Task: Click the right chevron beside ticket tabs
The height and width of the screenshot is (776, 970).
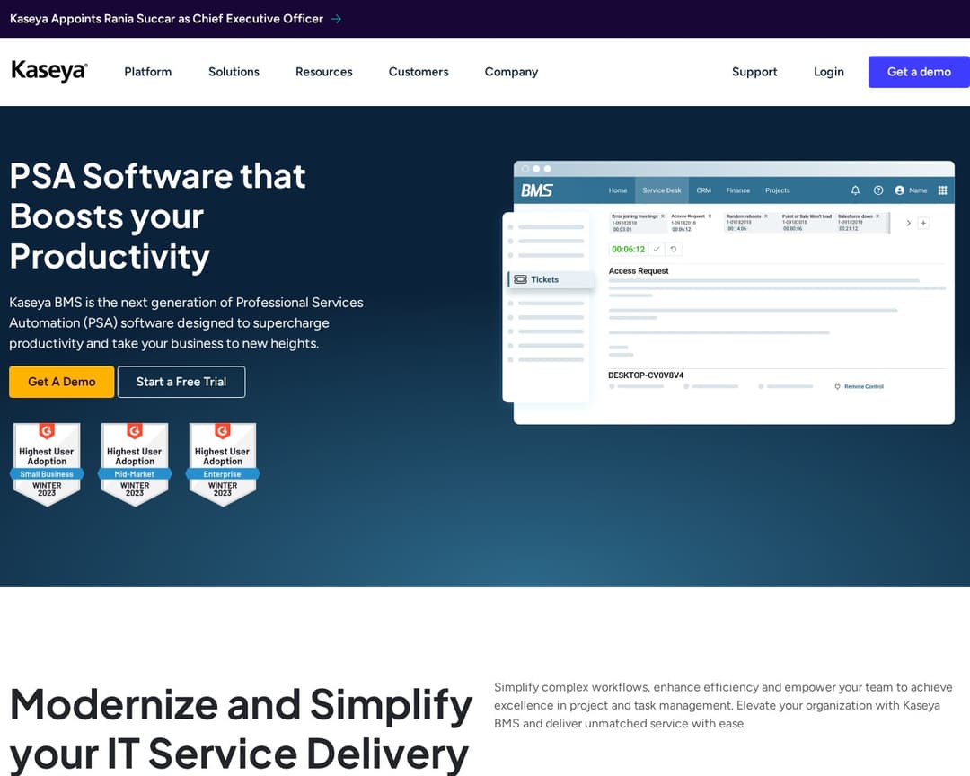Action: click(909, 223)
